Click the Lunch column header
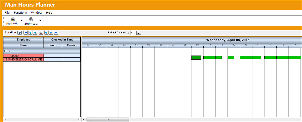 point(53,45)
